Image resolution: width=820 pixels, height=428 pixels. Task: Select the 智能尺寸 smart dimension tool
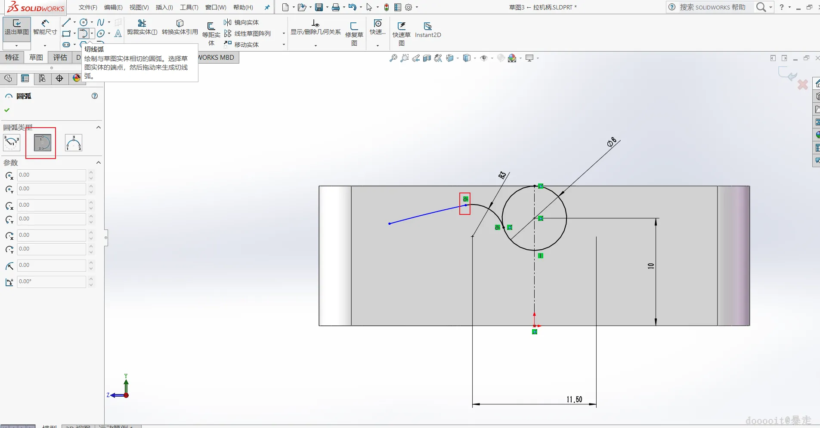click(45, 28)
